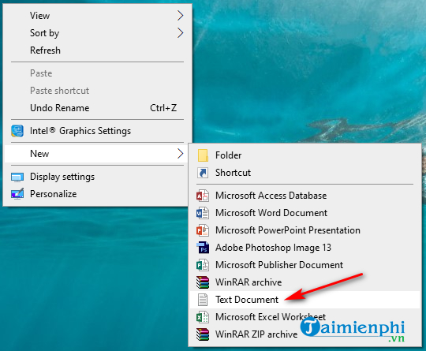Viewport: 426px width, 351px height.
Task: Click the Shortcut arrow icon
Action: coord(203,173)
